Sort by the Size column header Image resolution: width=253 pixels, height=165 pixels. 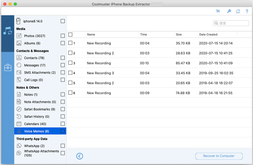179,34
